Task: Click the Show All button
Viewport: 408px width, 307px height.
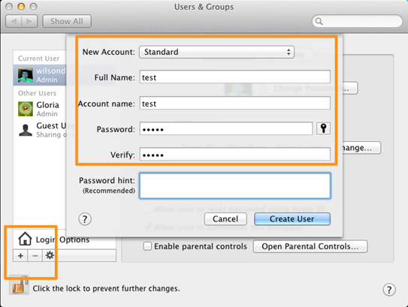Action: coord(67,21)
